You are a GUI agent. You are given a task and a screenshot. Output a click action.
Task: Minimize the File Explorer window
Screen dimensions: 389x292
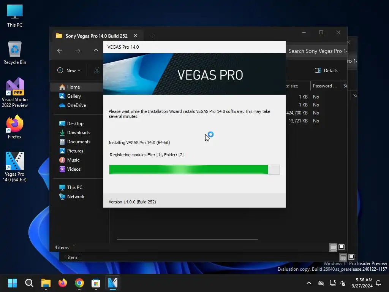(x=304, y=33)
